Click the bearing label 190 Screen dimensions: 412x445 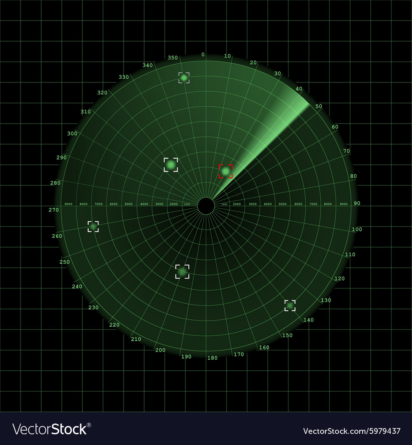pyautogui.click(x=186, y=357)
